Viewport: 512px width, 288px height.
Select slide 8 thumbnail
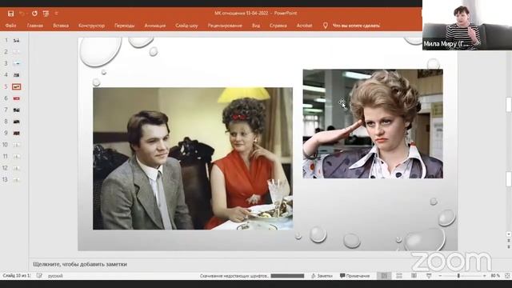[x=16, y=122]
